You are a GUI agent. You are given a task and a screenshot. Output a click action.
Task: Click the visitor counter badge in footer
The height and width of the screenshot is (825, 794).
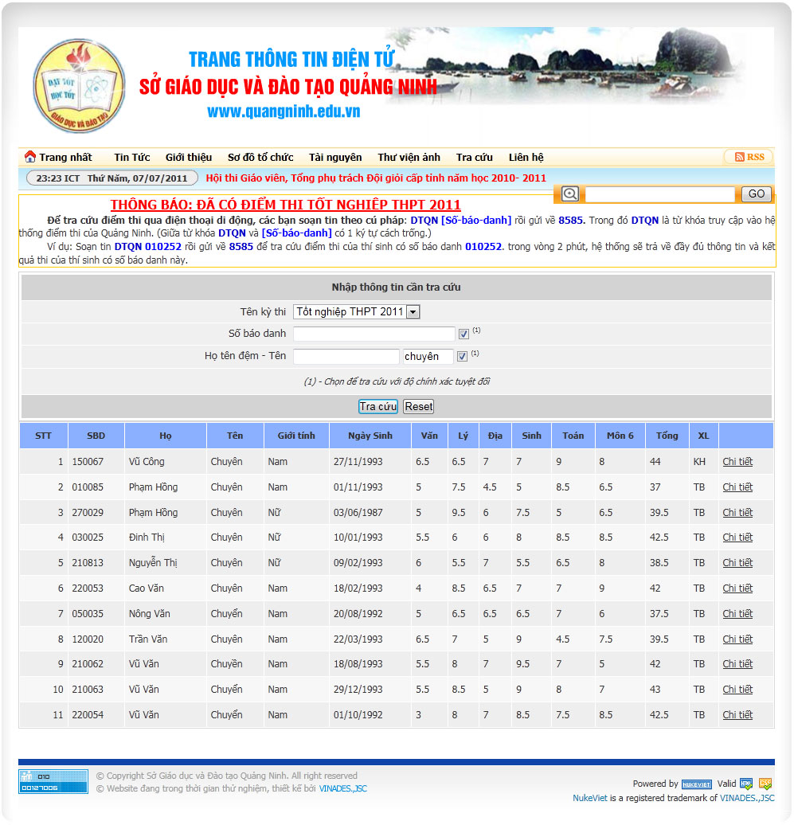point(53,781)
